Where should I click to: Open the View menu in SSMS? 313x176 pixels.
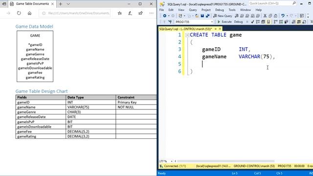coord(181,10)
